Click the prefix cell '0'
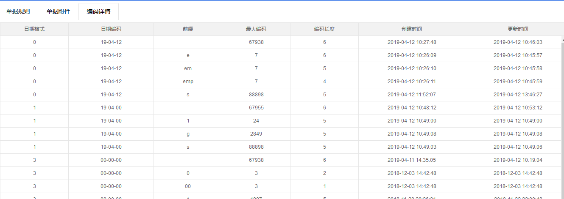This screenshot has width=564, height=199. tap(188, 173)
